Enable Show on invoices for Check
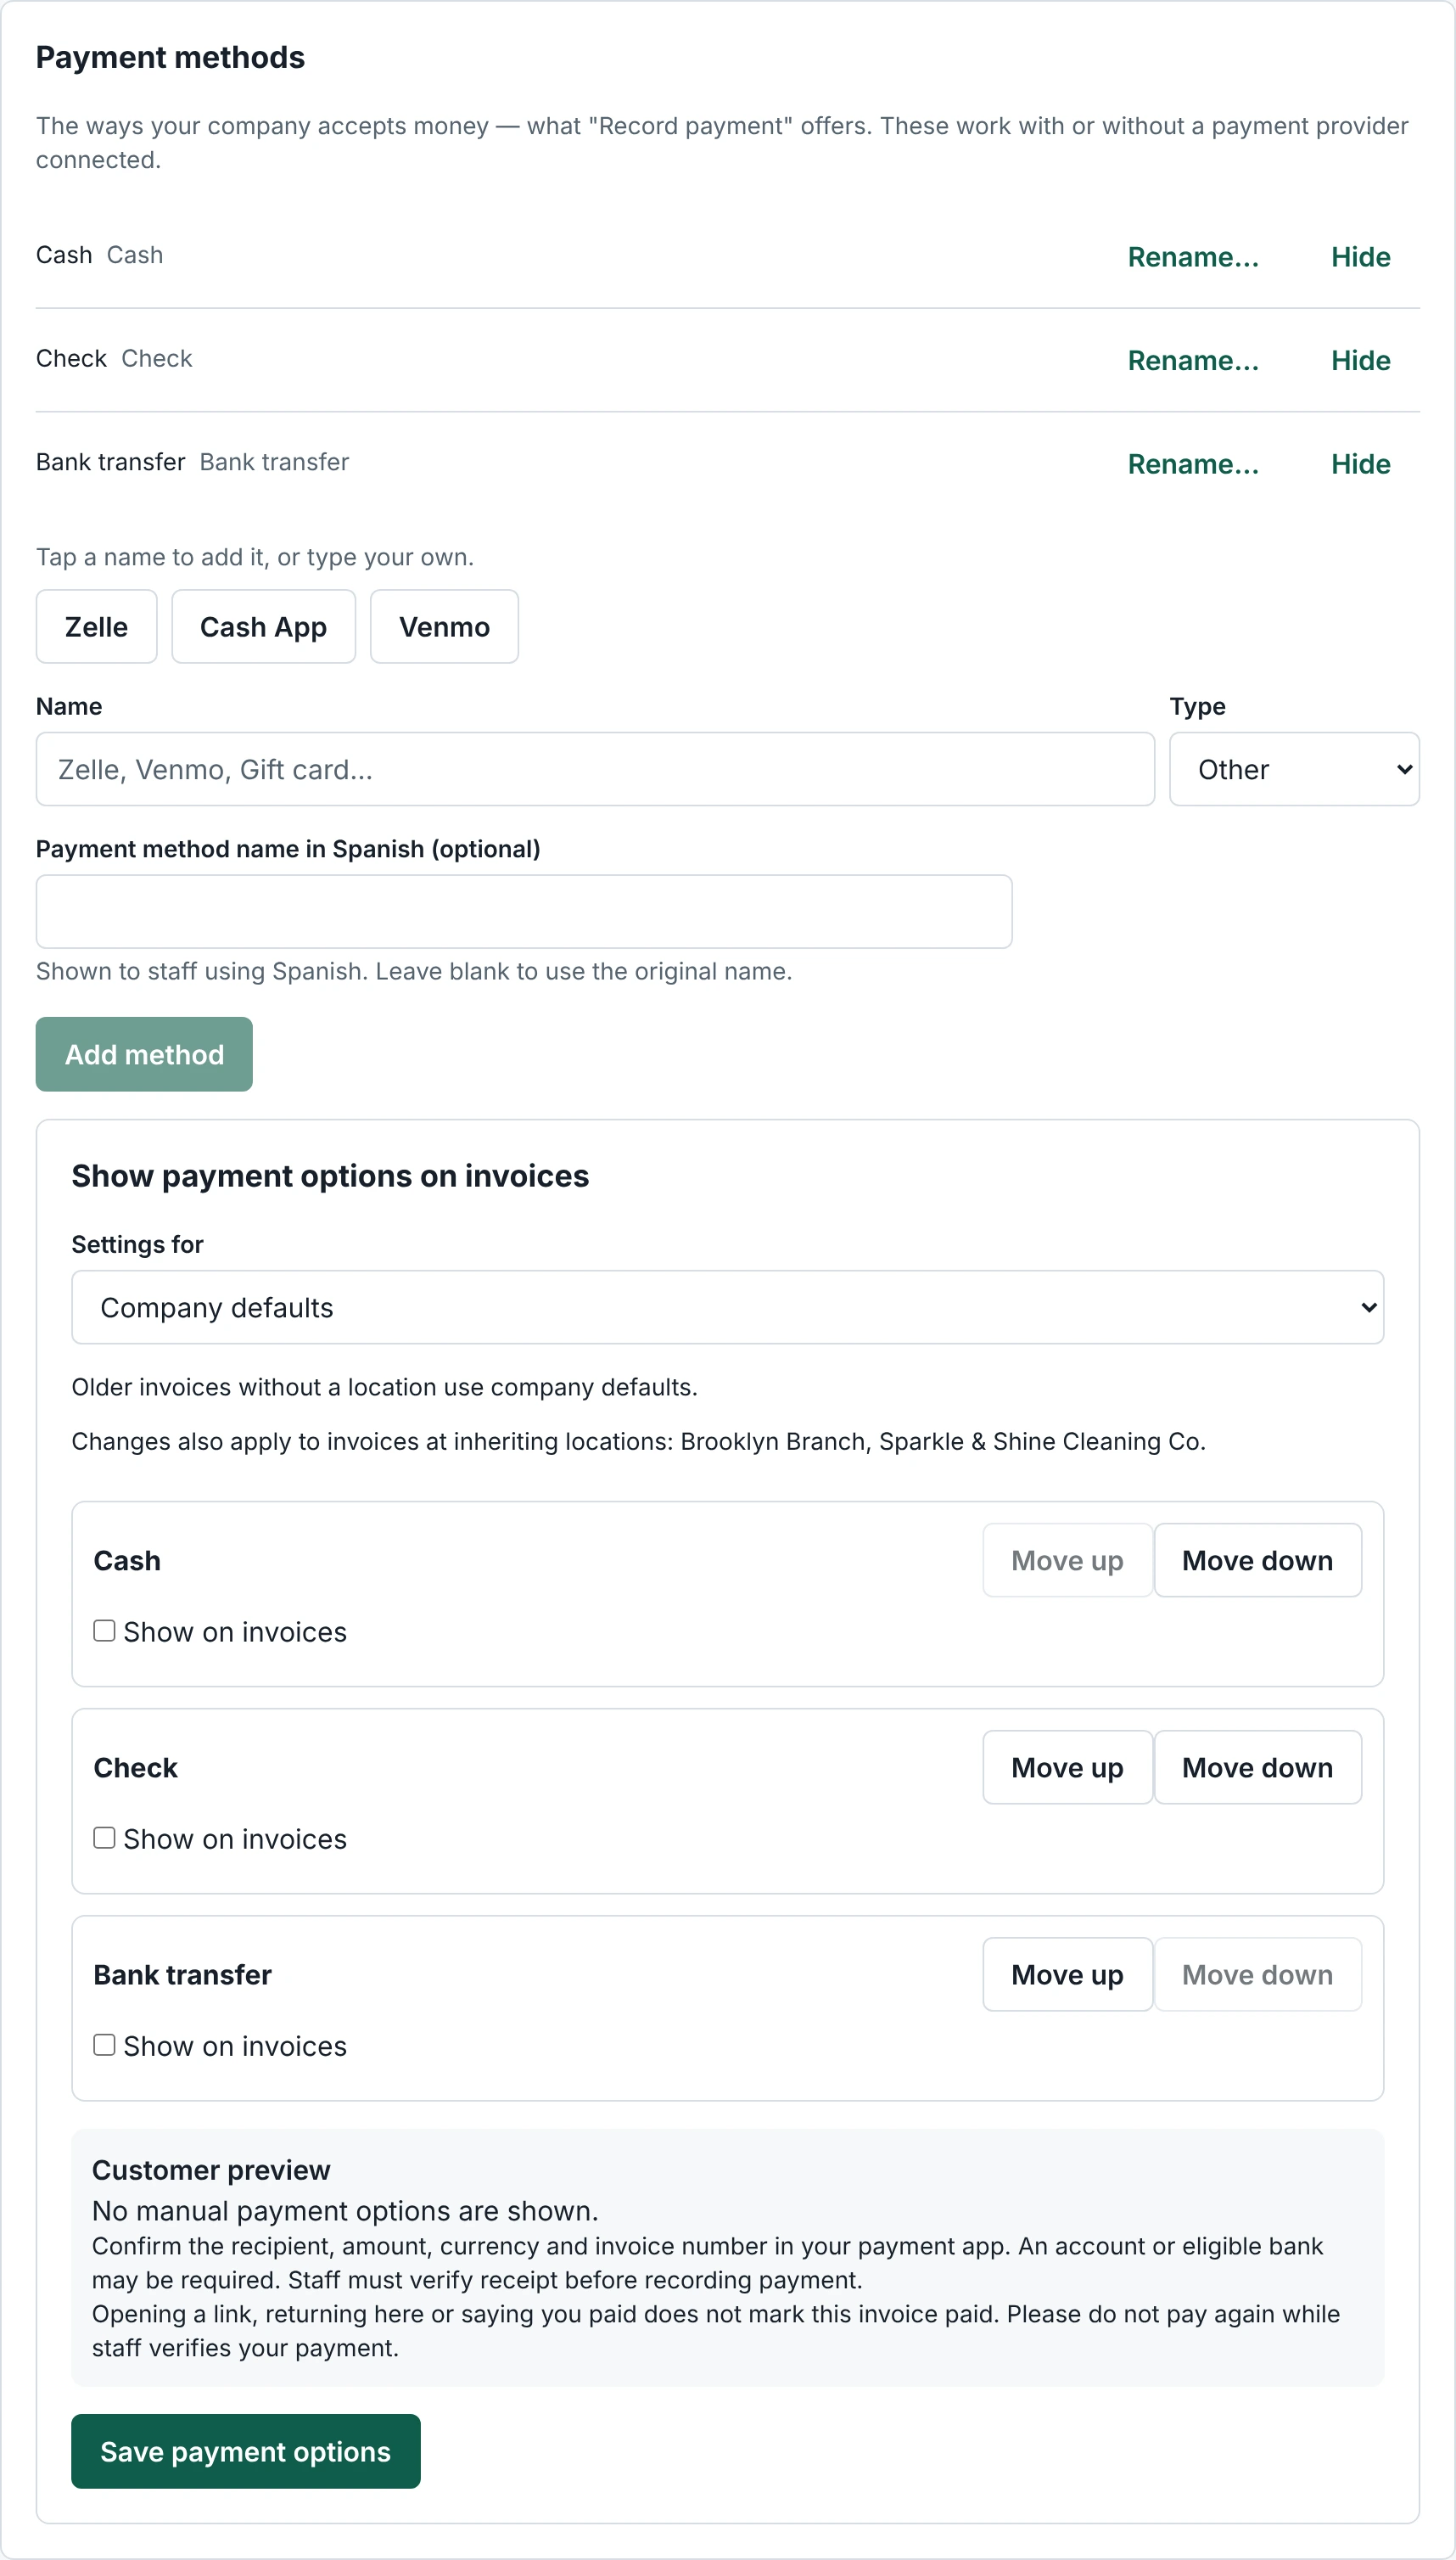Viewport: 1456px width, 2560px height. (x=104, y=1838)
